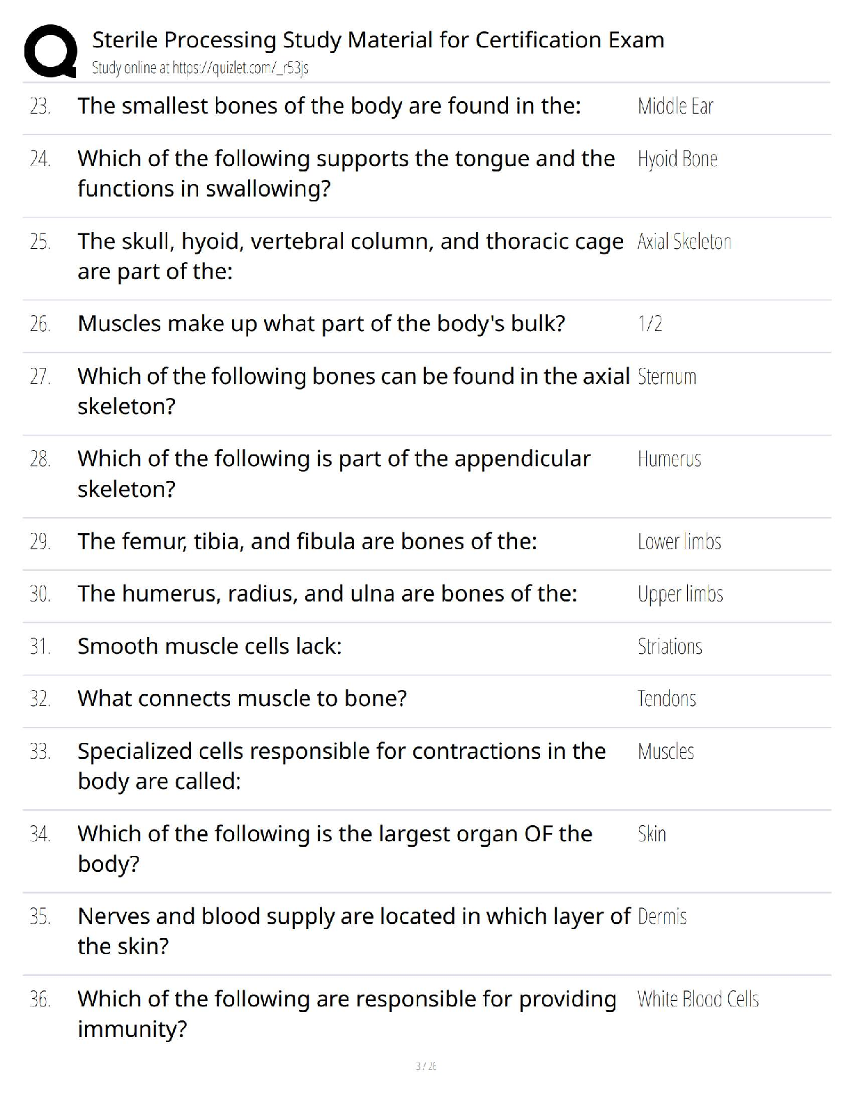Screen dimensions: 853x1104
Task: Select 'What connects muscle to bone?' question
Action: tap(242, 698)
